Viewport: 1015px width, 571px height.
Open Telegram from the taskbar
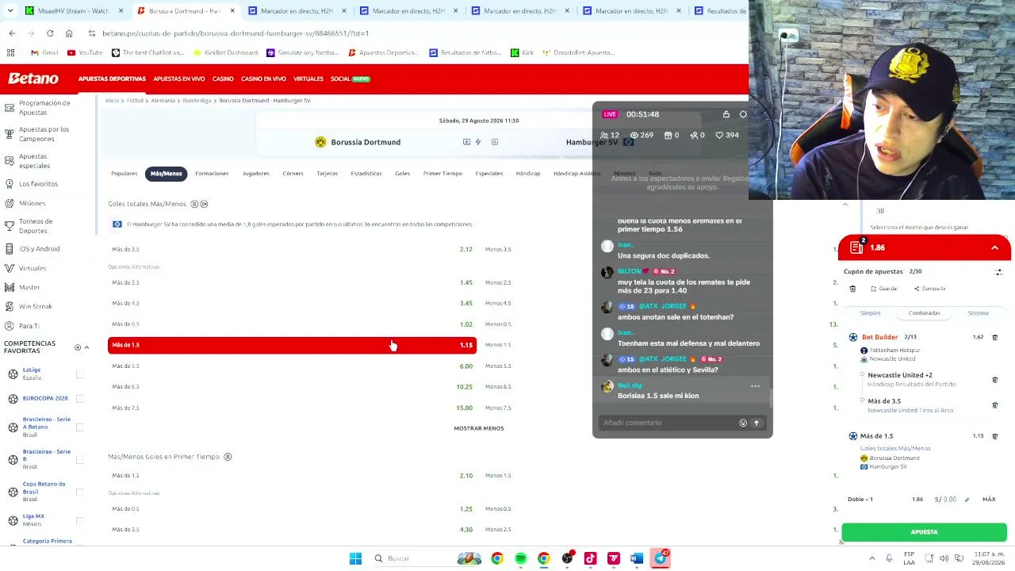(661, 558)
